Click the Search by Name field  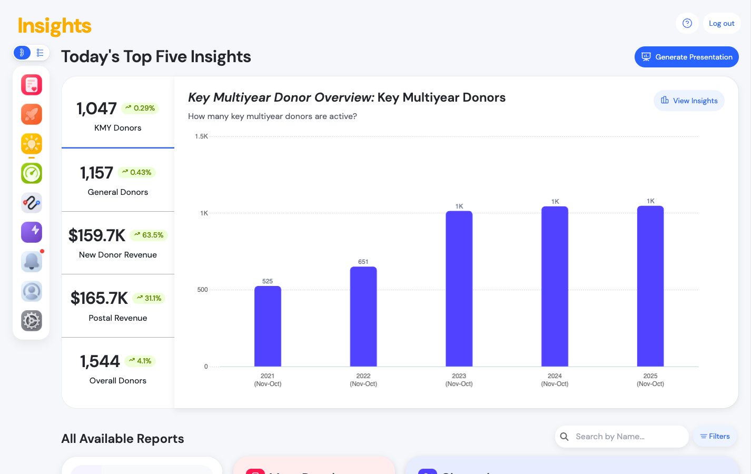pos(627,437)
